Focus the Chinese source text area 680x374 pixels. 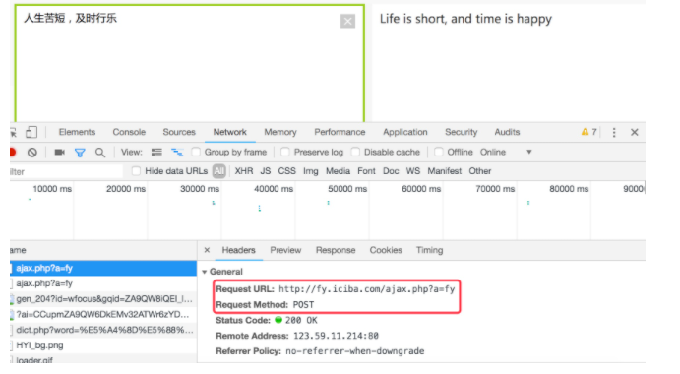pos(190,64)
